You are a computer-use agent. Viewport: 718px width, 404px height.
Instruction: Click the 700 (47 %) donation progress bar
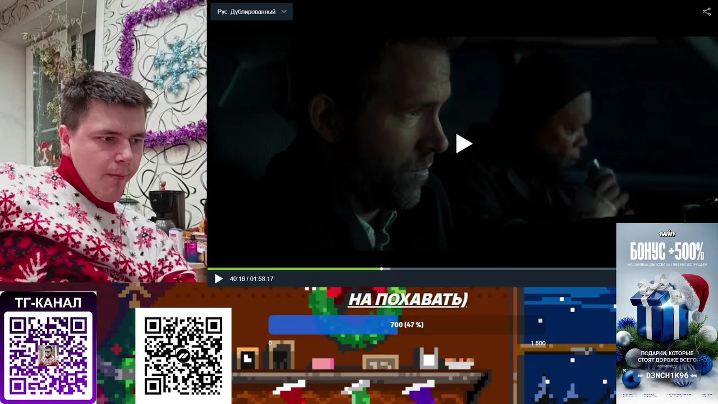[407, 325]
